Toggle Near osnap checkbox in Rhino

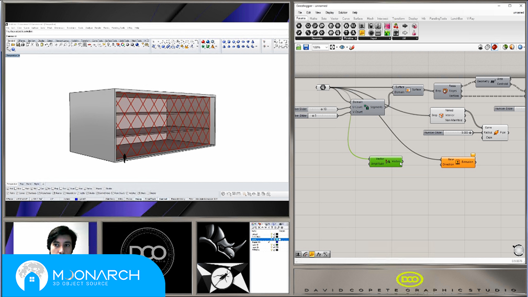point(16,189)
